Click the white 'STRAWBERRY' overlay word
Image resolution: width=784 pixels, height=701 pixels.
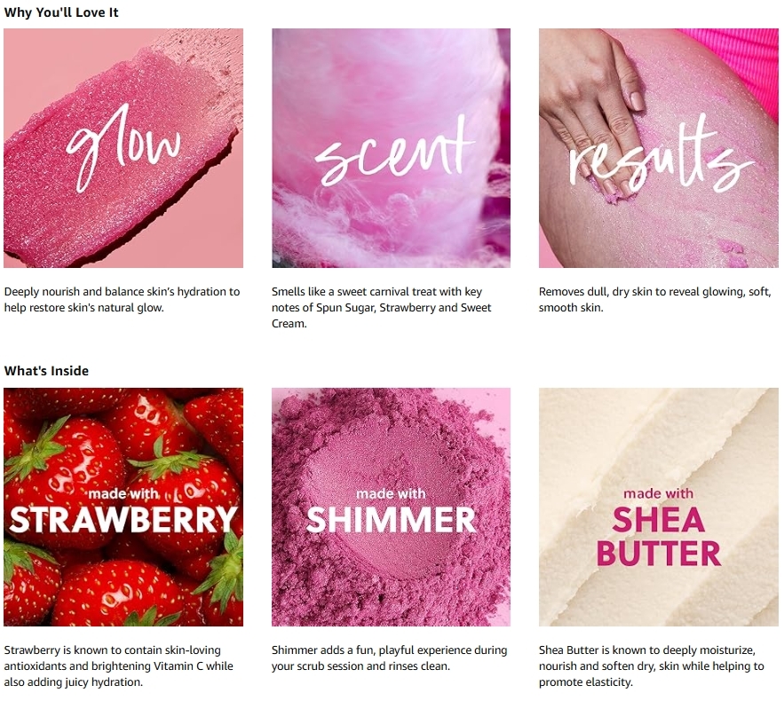point(123,520)
